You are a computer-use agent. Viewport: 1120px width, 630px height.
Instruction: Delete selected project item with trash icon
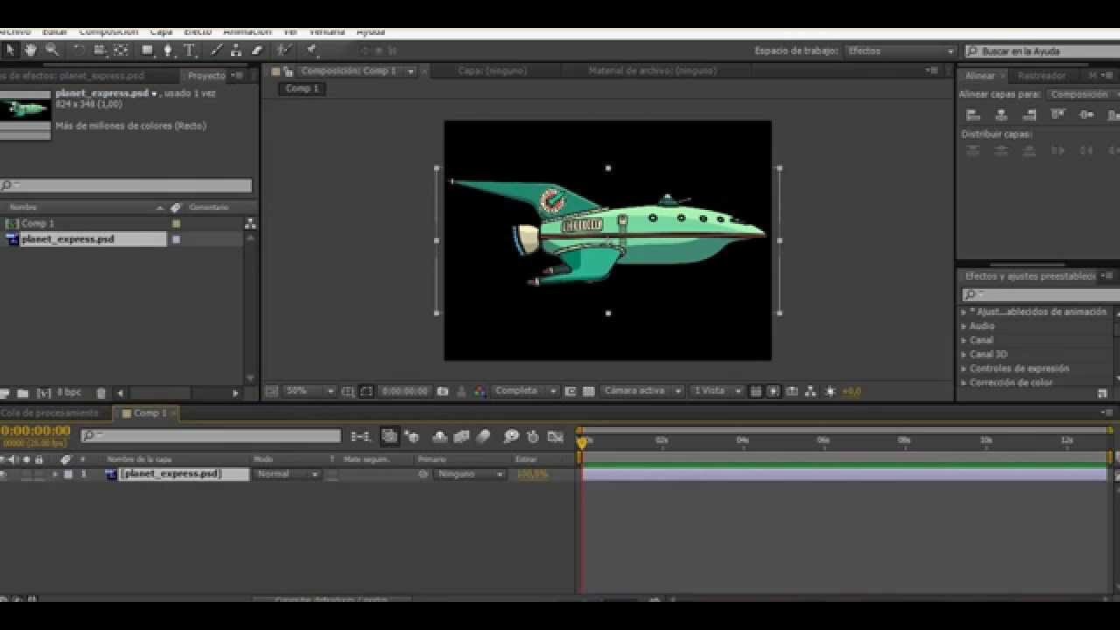click(101, 394)
